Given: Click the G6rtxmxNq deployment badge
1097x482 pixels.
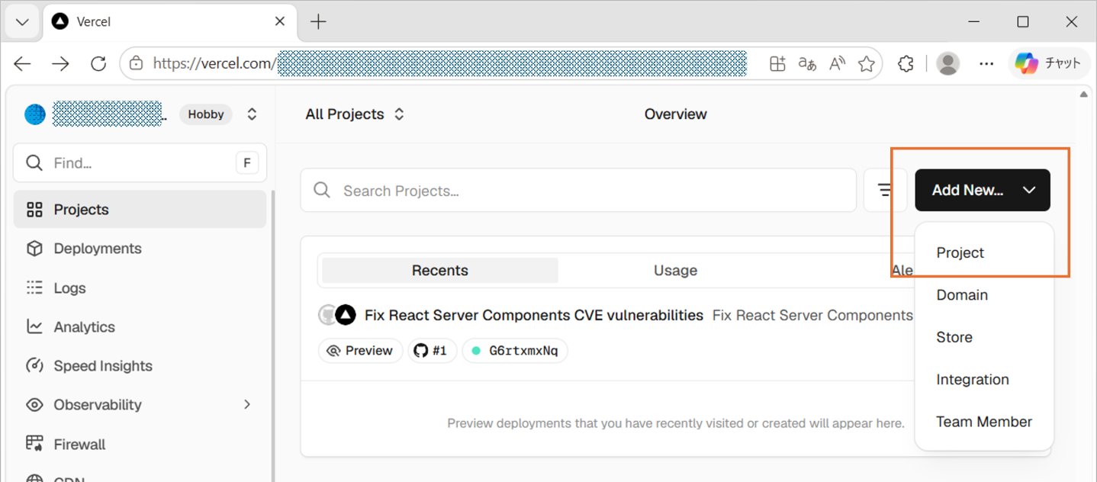Looking at the screenshot, I should coord(515,351).
